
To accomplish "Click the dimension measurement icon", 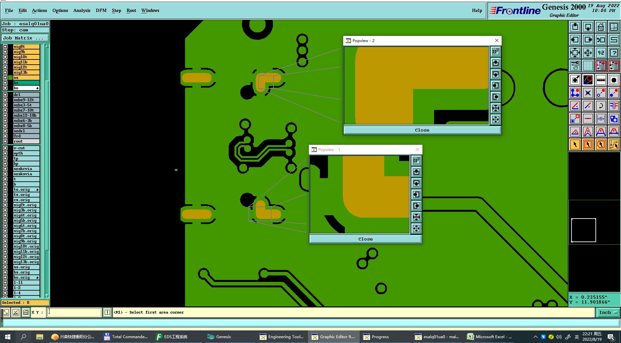I will pyautogui.click(x=601, y=119).
